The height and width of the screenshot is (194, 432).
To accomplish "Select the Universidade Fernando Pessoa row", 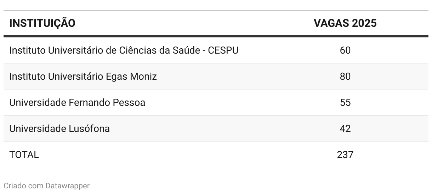I will pos(216,103).
